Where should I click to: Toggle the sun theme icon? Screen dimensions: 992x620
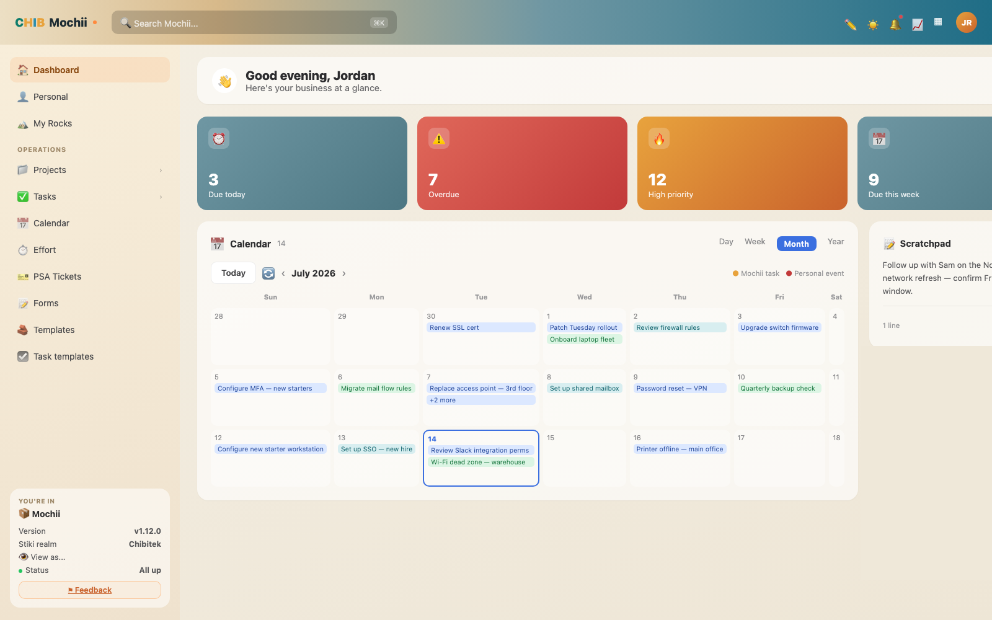(x=873, y=24)
